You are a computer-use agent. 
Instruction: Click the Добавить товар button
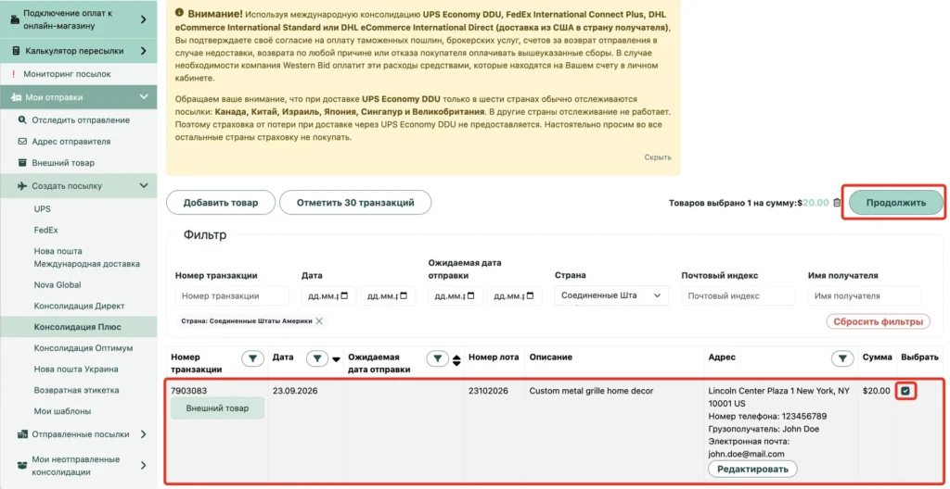coord(221,203)
